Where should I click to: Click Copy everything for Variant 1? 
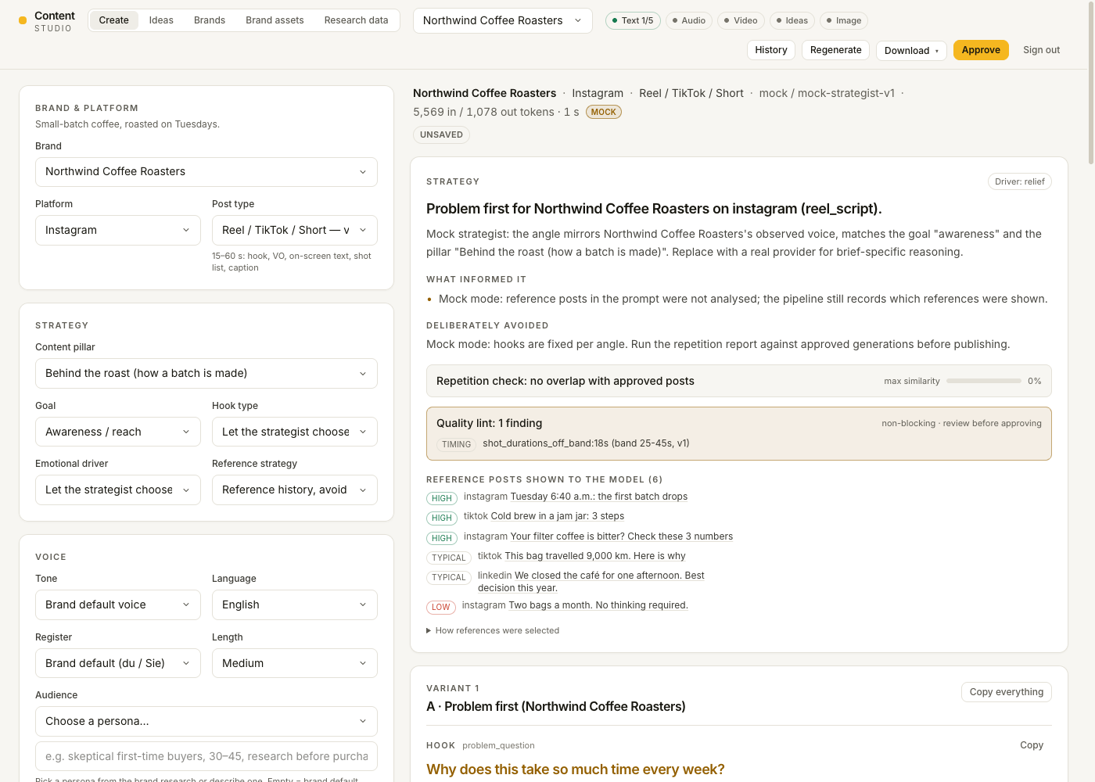(1007, 692)
